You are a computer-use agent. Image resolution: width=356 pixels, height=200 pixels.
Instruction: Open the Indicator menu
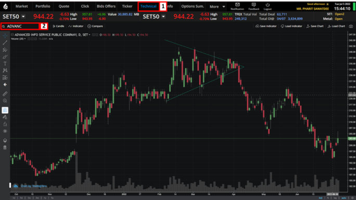pyautogui.click(x=76, y=26)
